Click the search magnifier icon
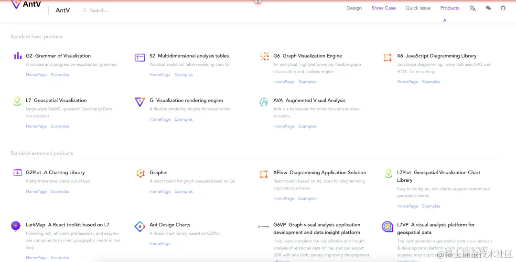 pyautogui.click(x=85, y=10)
